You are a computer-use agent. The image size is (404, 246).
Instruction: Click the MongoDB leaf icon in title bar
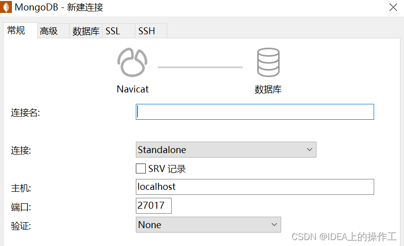6,7
